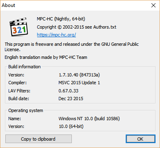Image resolution: width=160 pixels, height=148 pixels.
Task: Click the Compiler: field label
Action: (18, 83)
